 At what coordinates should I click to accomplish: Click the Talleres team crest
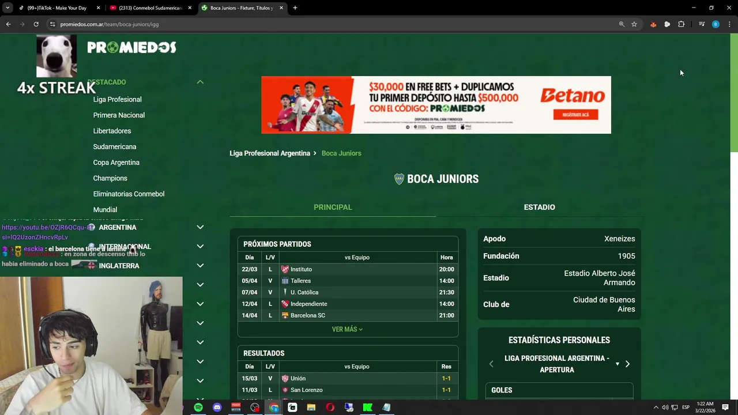pyautogui.click(x=285, y=281)
